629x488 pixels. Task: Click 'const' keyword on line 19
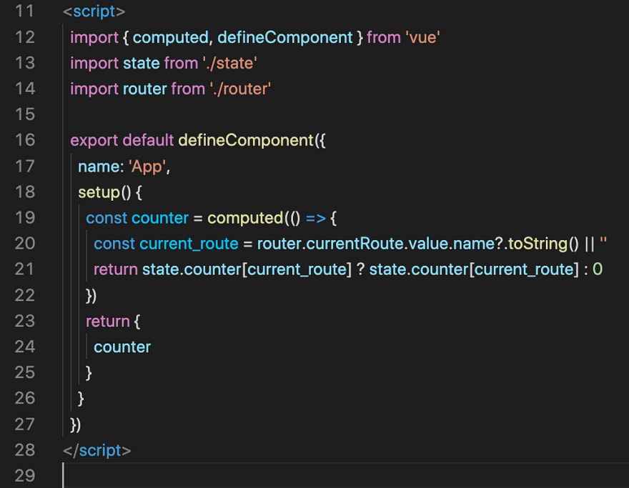107,218
